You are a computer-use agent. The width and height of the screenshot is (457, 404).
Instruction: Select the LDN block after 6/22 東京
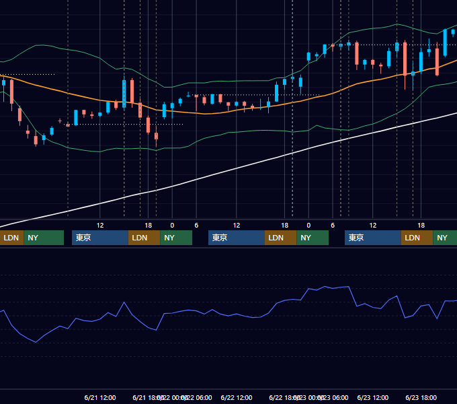(280, 238)
